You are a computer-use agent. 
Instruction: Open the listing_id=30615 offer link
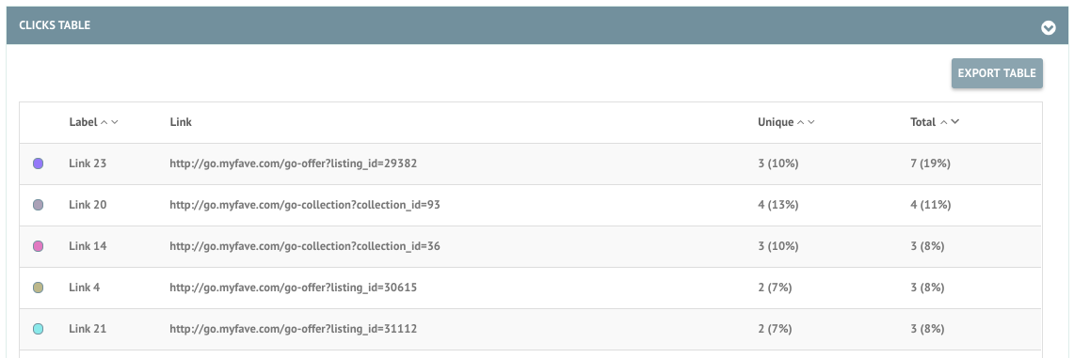tap(293, 288)
